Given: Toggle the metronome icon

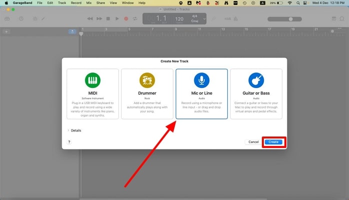Looking at the screenshot, I should click(236, 18).
